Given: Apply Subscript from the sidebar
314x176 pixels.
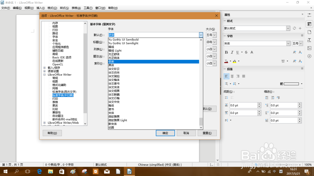Looking at the screenshot, I should click(300, 61).
